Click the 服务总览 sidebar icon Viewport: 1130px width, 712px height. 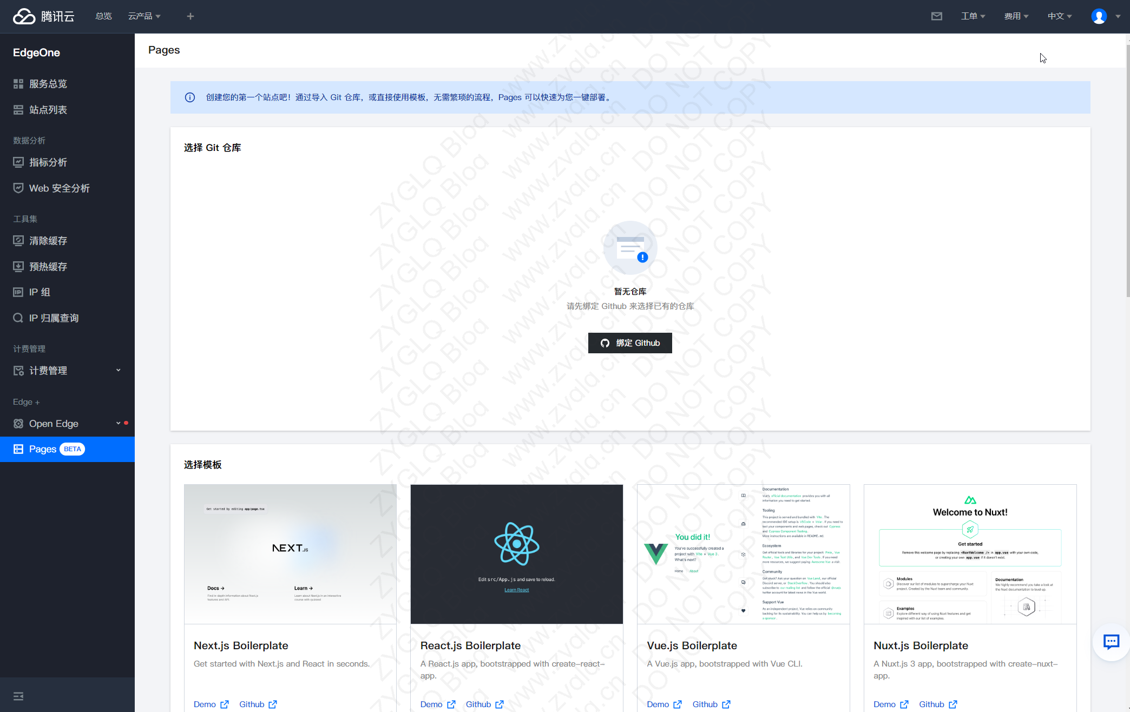(18, 84)
